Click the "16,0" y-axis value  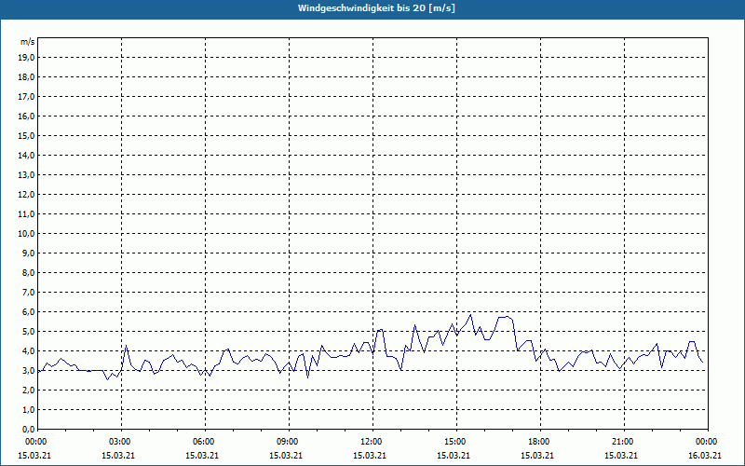pyautogui.click(x=27, y=116)
